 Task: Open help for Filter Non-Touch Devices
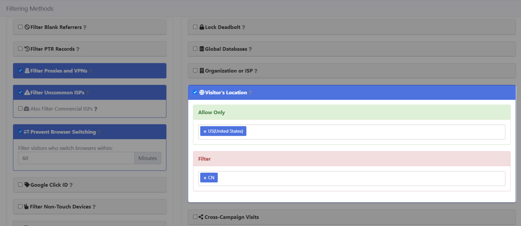94,207
